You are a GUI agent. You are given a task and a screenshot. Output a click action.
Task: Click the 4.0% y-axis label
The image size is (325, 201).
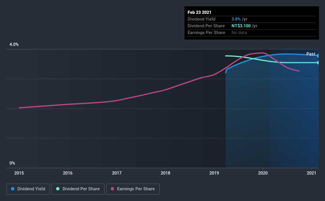click(x=14, y=44)
